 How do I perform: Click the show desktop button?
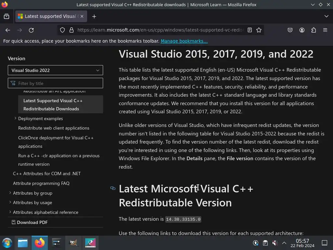point(325,243)
